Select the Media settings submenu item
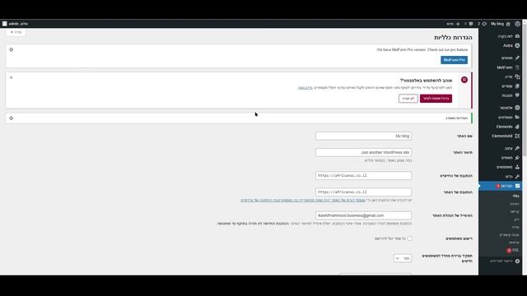The image size is (527, 296). point(515,227)
